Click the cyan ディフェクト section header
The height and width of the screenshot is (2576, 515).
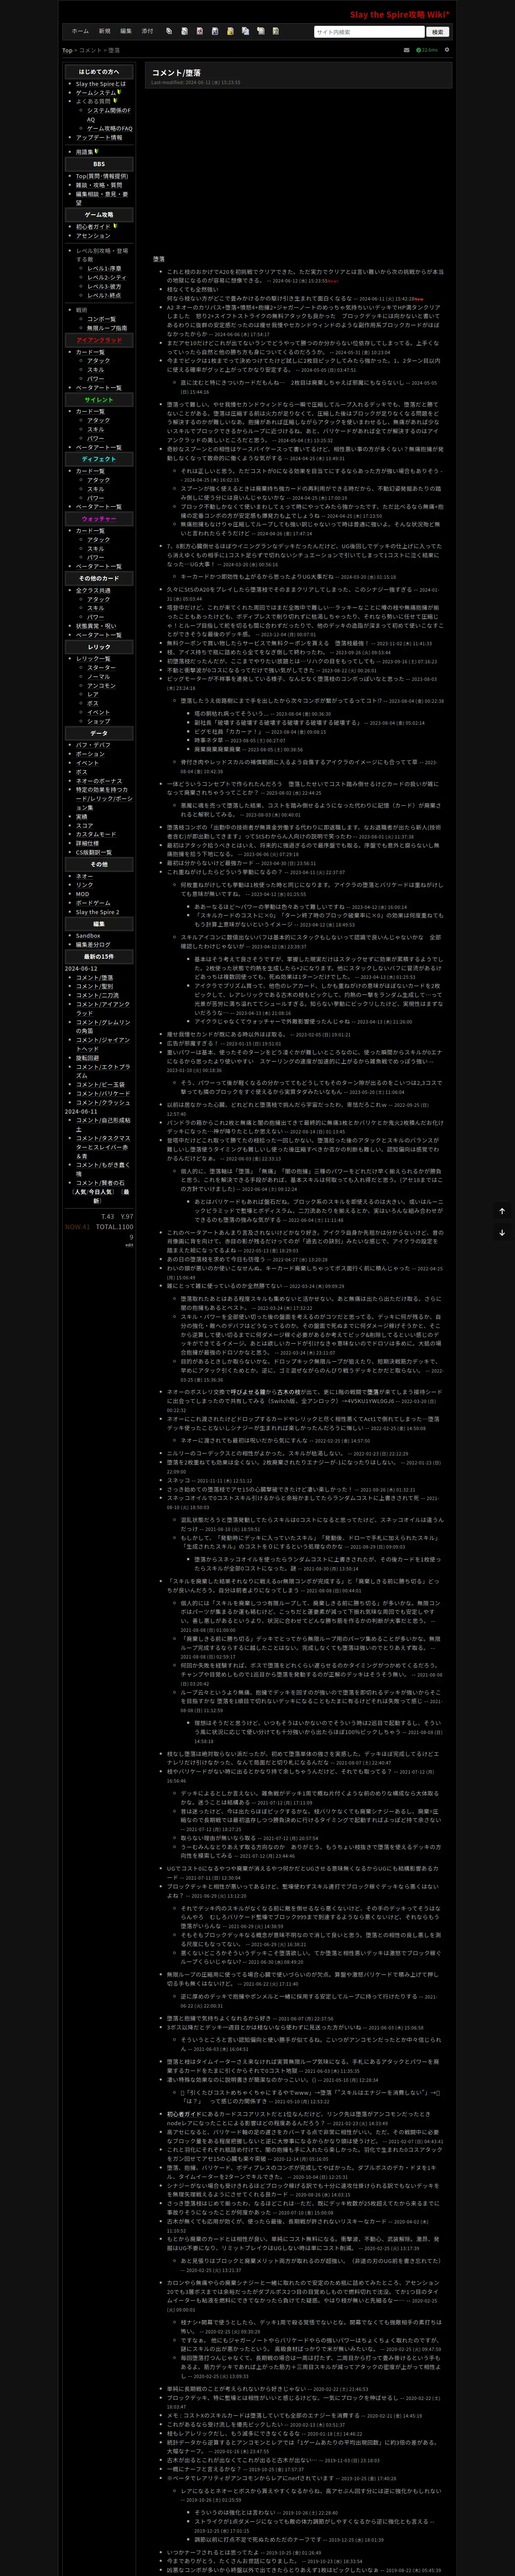tap(99, 459)
